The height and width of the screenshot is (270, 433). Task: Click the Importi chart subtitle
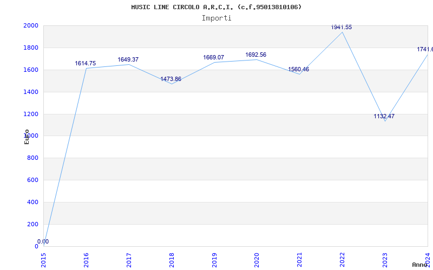(x=216, y=18)
